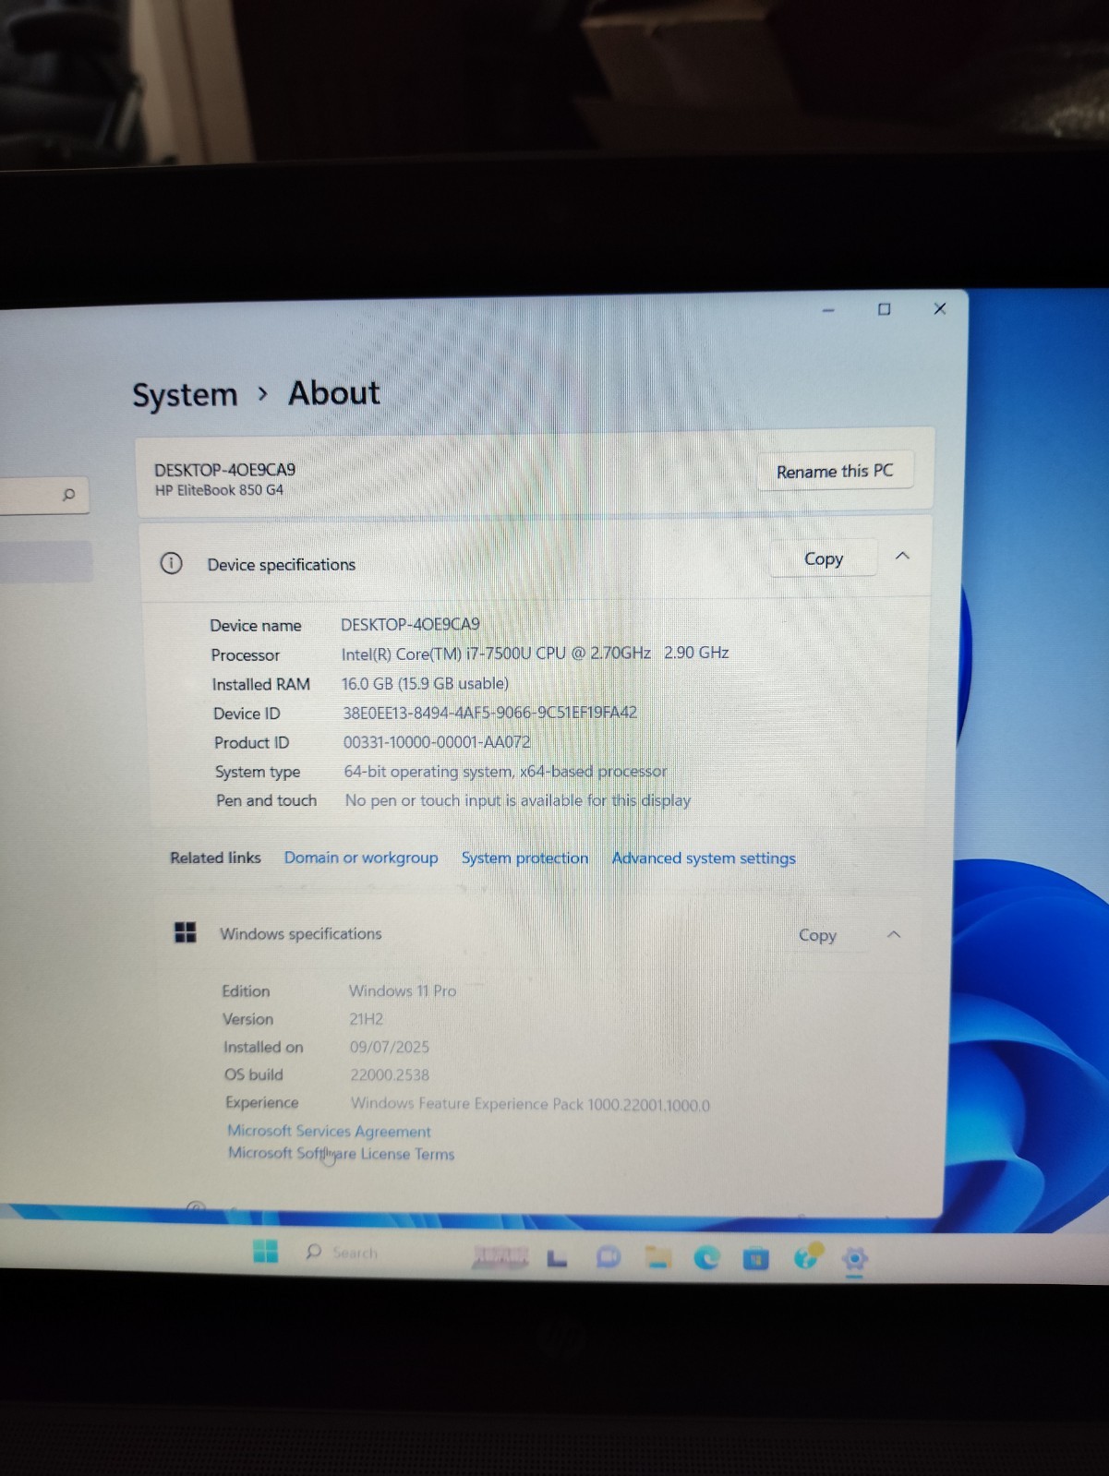Launch Microsoft Edge from taskbar
Viewport: 1109px width, 1476px height.
click(x=706, y=1257)
